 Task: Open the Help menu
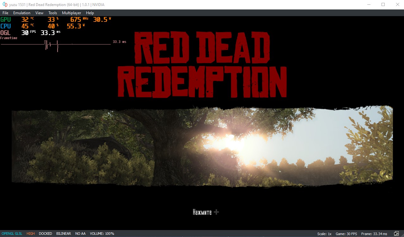[x=90, y=13]
